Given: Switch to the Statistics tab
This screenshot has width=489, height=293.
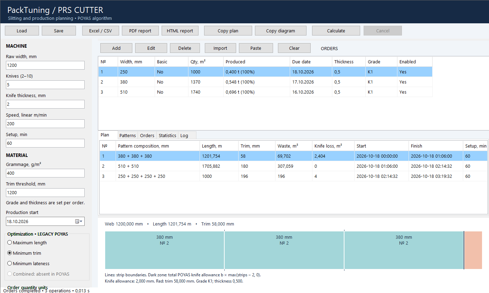Looking at the screenshot, I should coord(167,135).
